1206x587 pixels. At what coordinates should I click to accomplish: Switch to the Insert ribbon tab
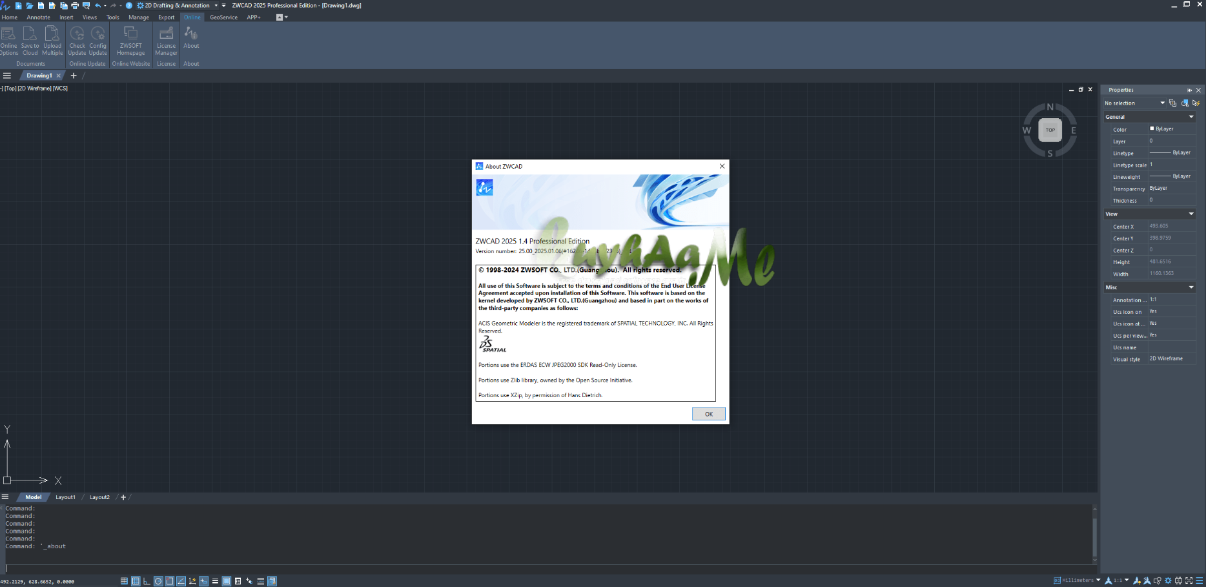pos(66,17)
